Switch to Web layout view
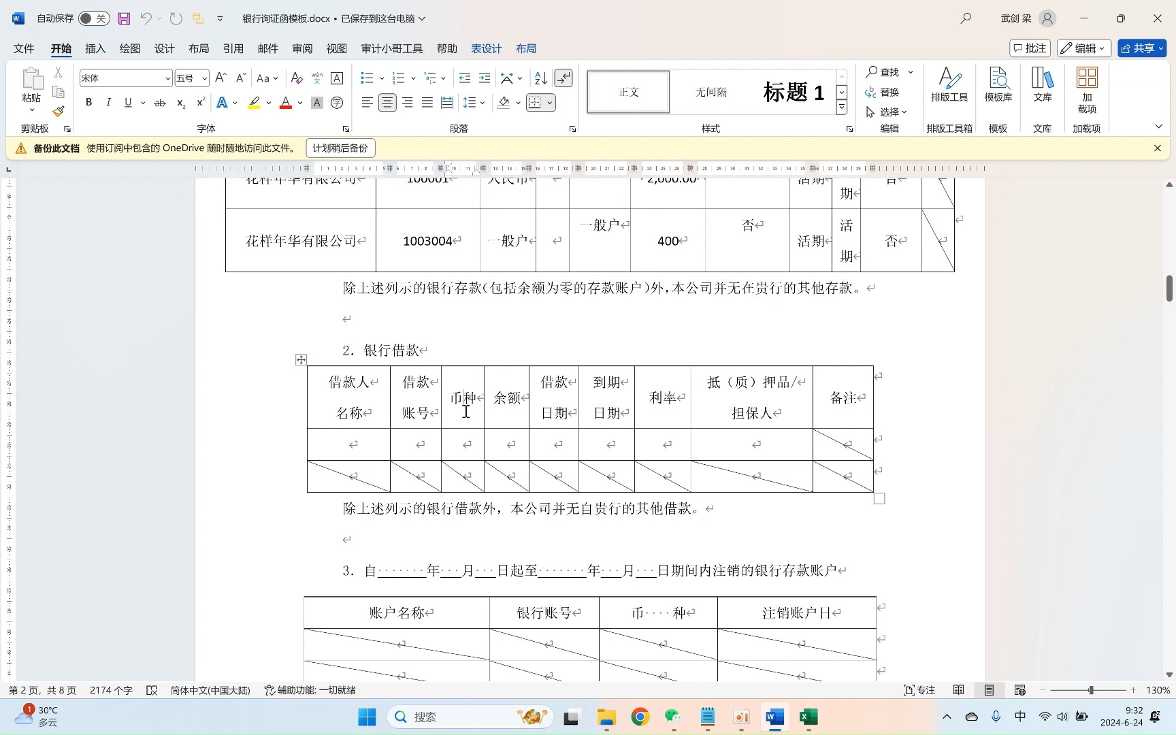Image resolution: width=1176 pixels, height=735 pixels. 1019,690
